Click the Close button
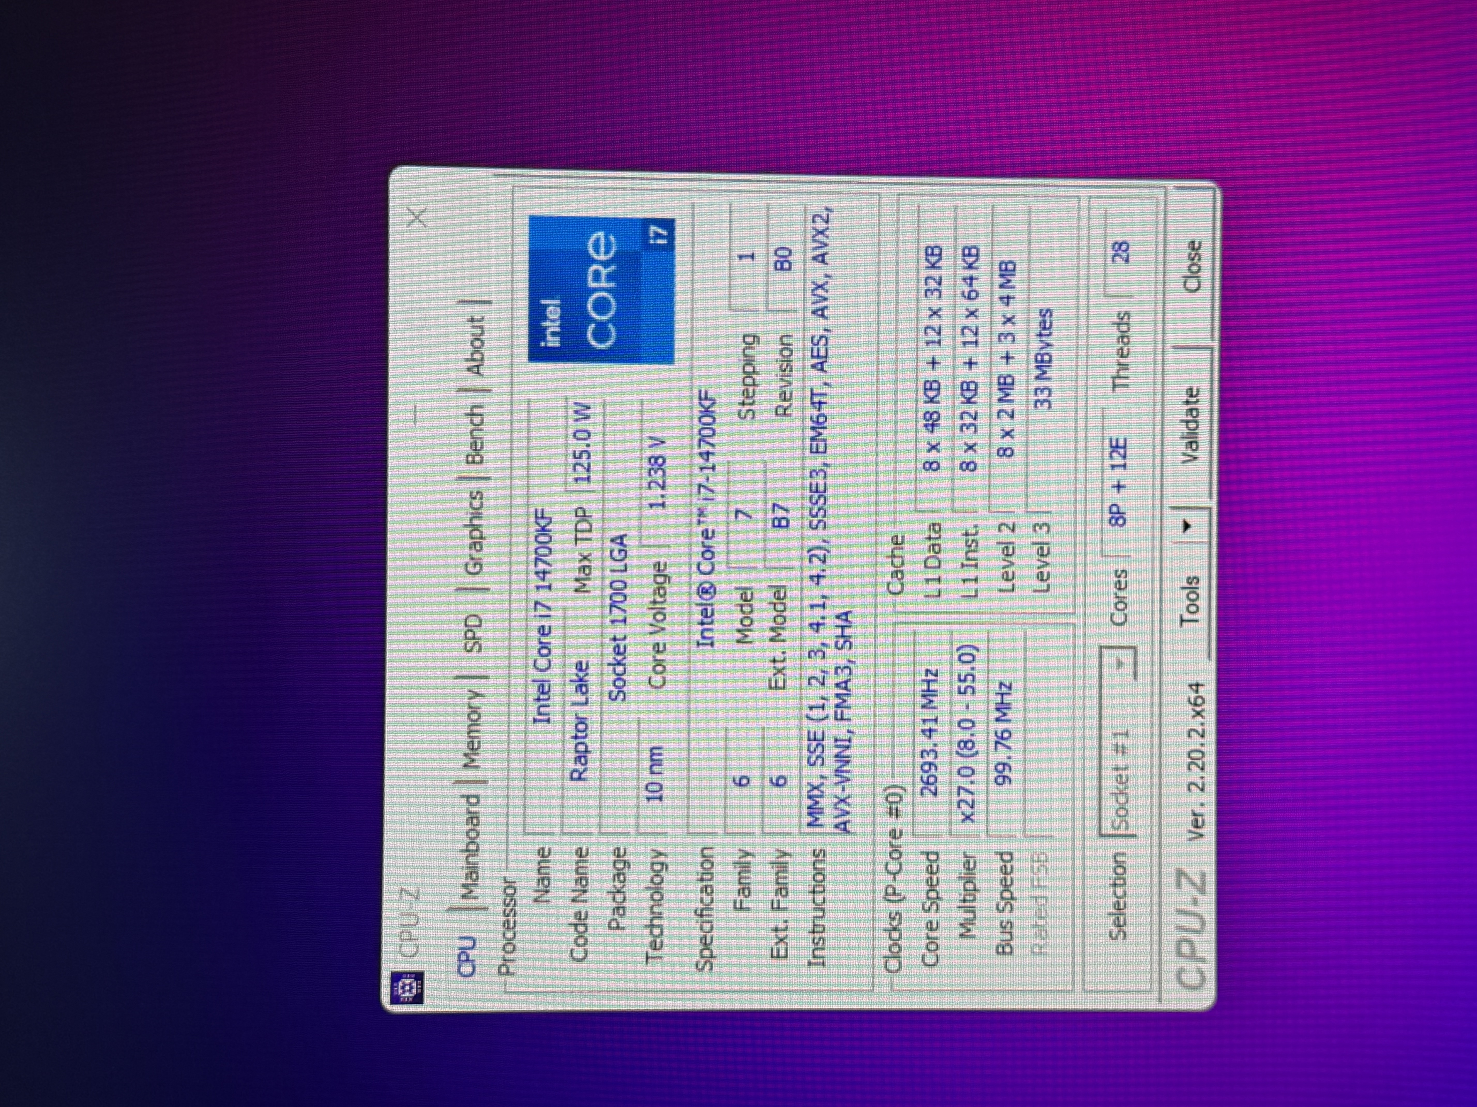Screen dimensions: 1477x1107 click(1193, 266)
